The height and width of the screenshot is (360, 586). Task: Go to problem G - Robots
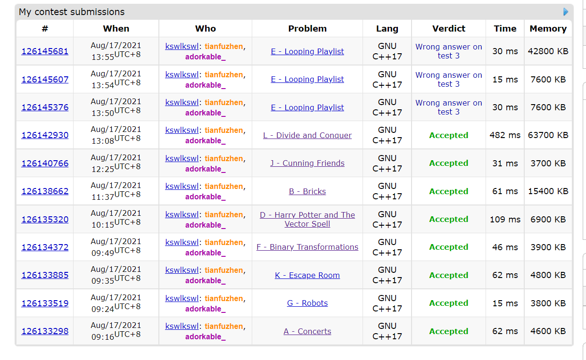307,303
